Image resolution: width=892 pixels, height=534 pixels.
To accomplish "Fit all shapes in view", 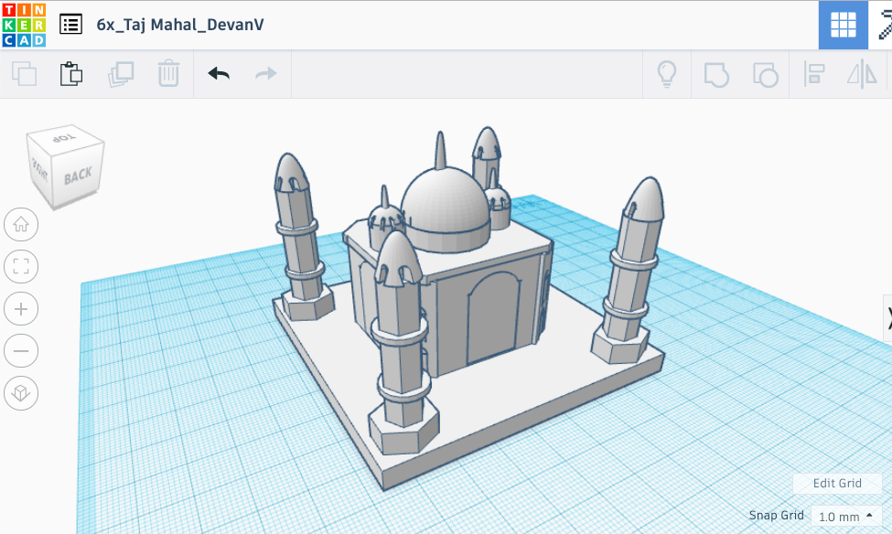I will pos(21,267).
